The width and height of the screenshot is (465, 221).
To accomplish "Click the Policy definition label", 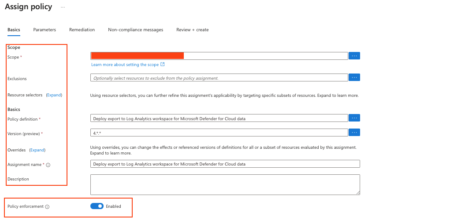I will click(22, 119).
